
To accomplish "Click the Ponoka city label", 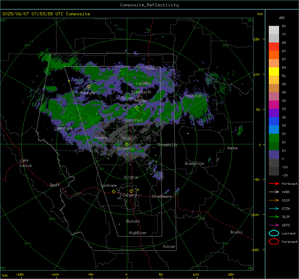I will point(151,68).
